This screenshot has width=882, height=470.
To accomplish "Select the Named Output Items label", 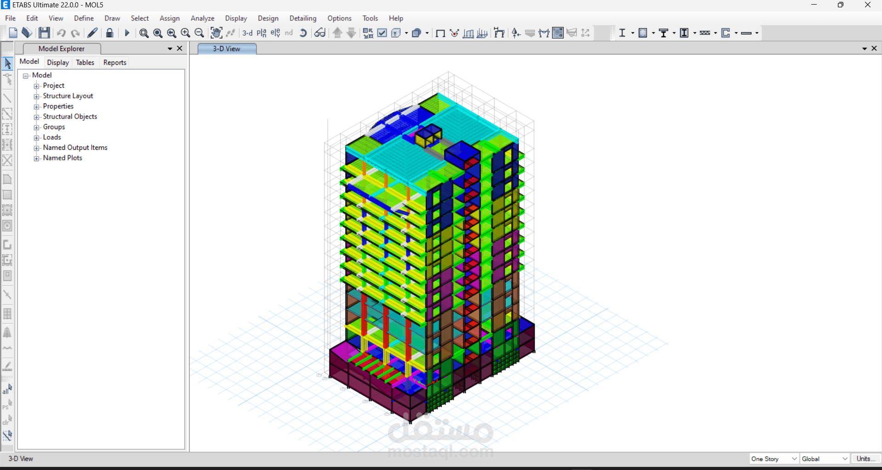I will (x=75, y=148).
